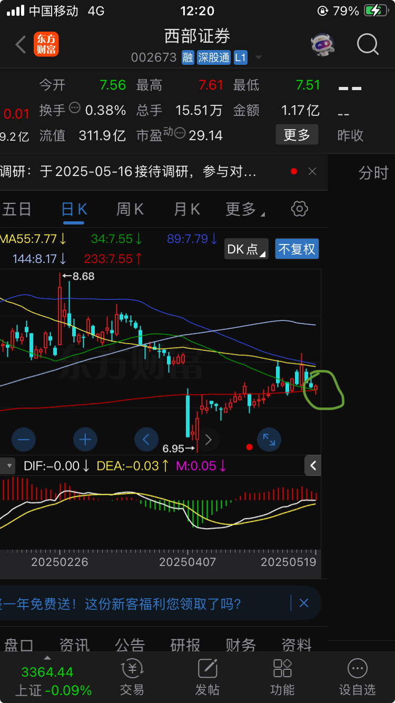395x703 pixels.
Task: Tap the 144:8.17 moving average label
Action: (x=39, y=259)
